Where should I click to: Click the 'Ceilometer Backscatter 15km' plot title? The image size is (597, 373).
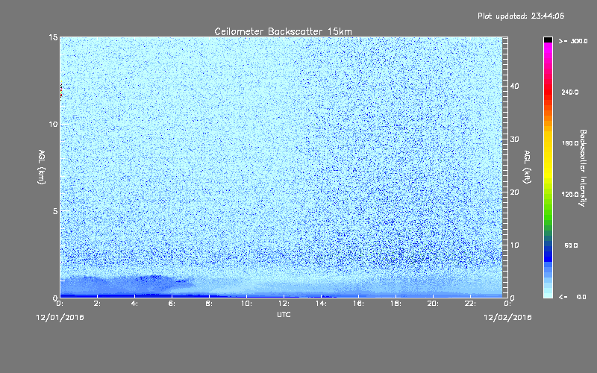(x=283, y=31)
